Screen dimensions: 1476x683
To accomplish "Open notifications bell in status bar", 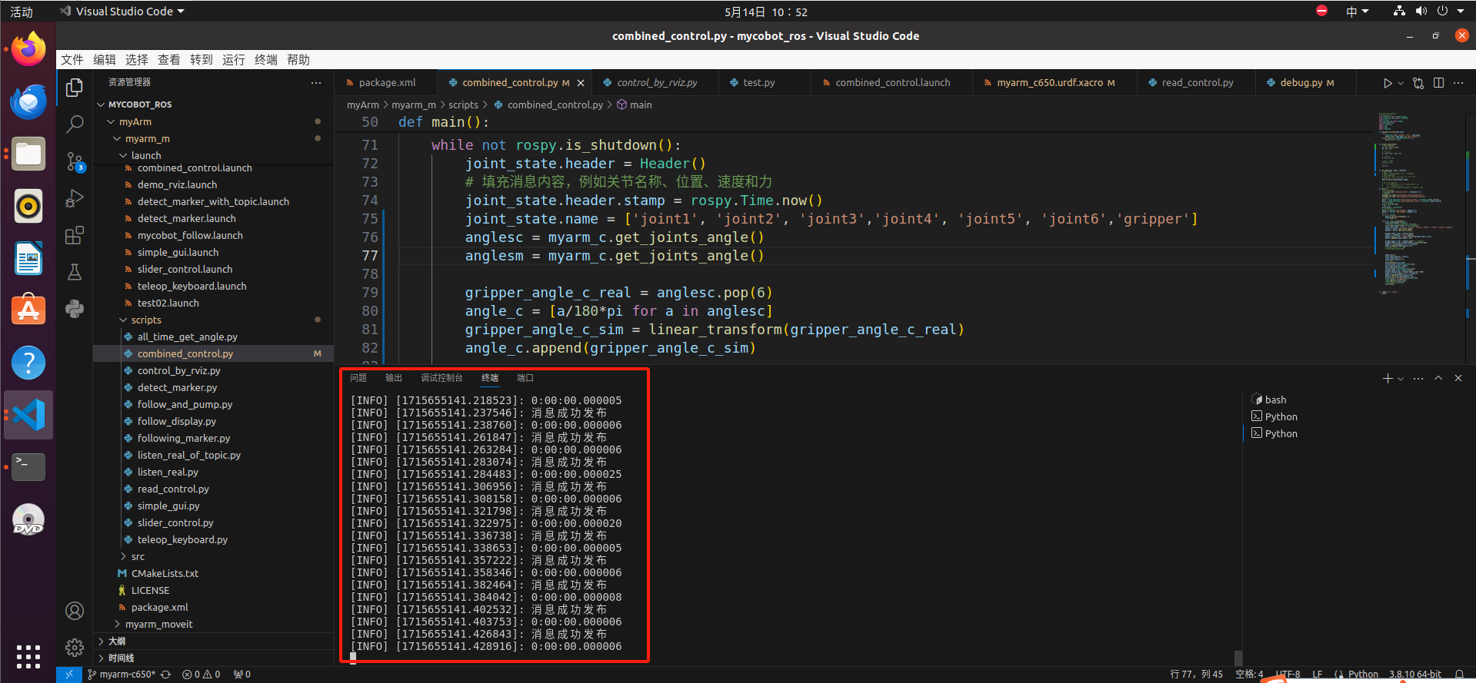I will 1459,675.
